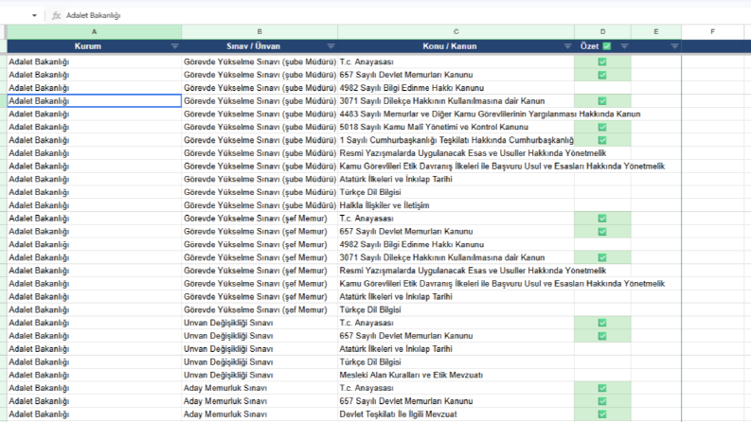Uncheck Özet for şef Memur 657 Sayılı row
This screenshot has height=422, width=751.
point(602,232)
